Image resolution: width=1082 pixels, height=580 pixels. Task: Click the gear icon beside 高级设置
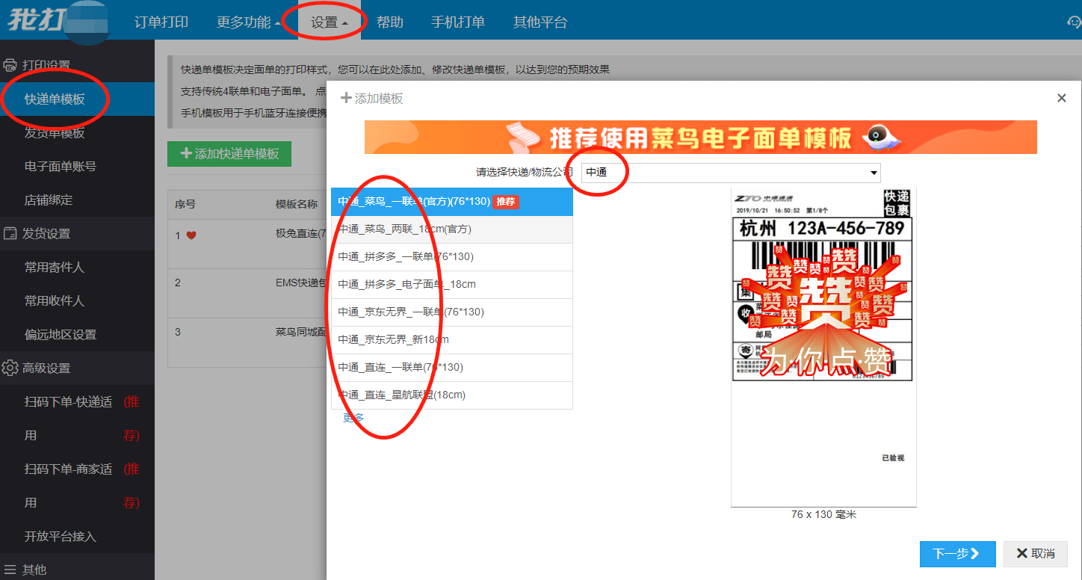coord(10,368)
